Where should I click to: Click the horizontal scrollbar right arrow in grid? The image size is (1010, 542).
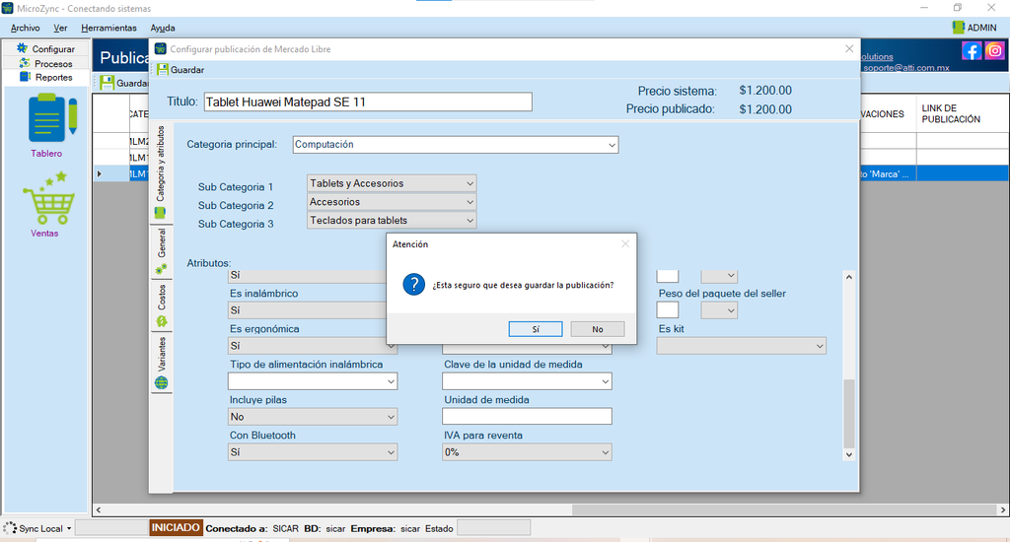[1003, 509]
